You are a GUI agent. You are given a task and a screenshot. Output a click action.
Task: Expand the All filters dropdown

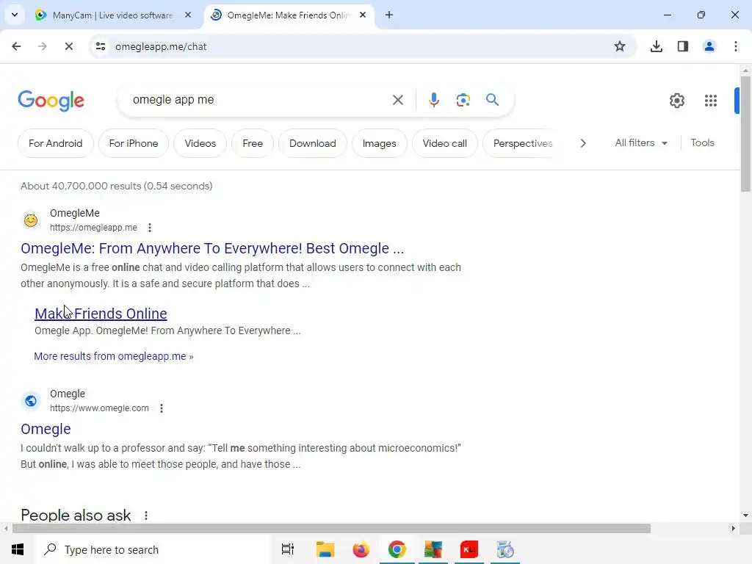coord(641,143)
